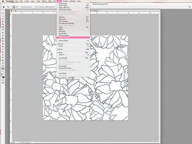Open the search icon at top right
This screenshot has height=144, width=192.
coord(190,7)
